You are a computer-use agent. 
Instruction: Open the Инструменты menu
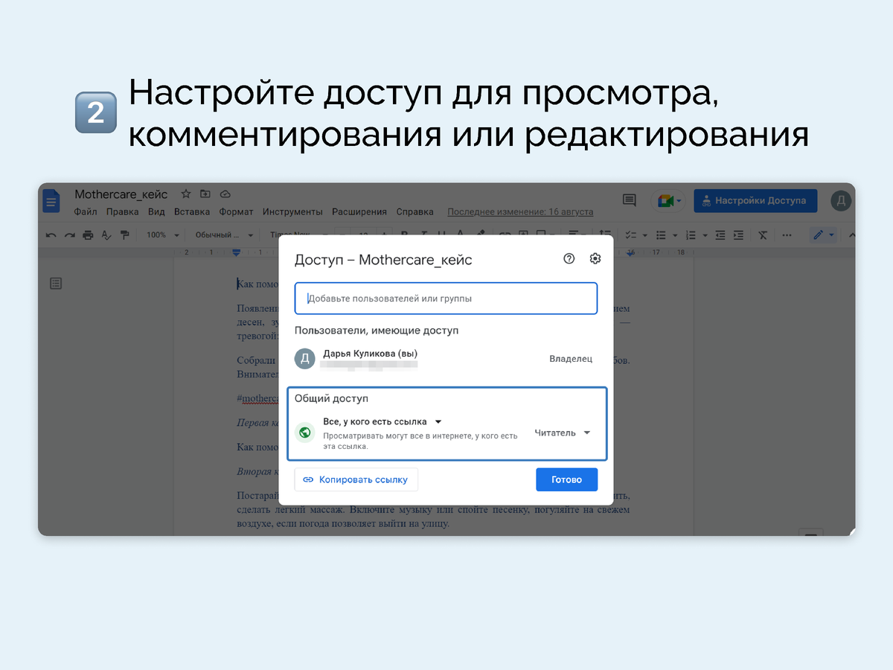pos(292,212)
